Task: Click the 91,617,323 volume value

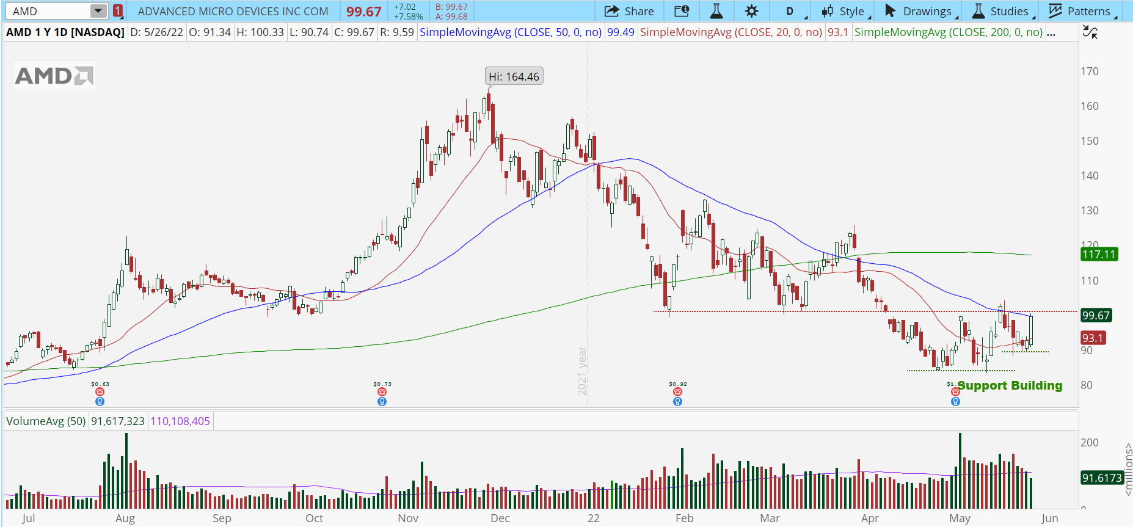Action: pos(118,421)
